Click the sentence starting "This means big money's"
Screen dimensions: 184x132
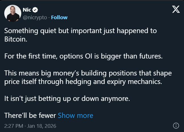tap(88, 73)
